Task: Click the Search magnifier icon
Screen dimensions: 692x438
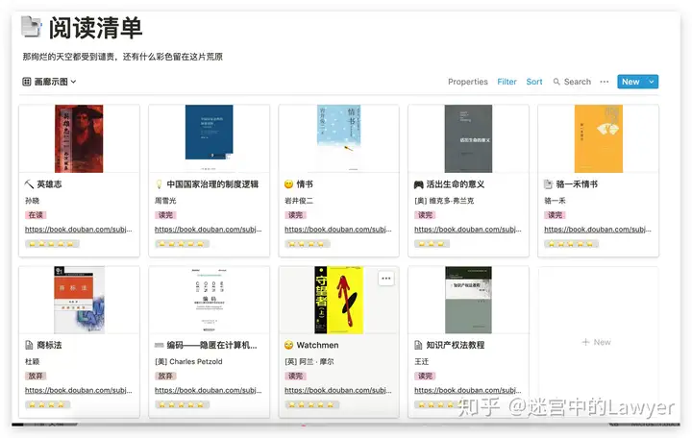Action: (x=556, y=82)
